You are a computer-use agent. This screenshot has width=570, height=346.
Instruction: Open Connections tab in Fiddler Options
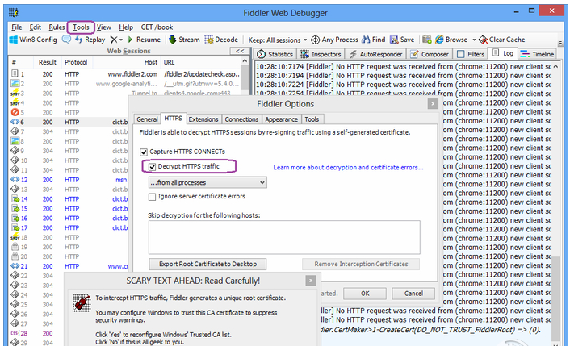(x=241, y=119)
